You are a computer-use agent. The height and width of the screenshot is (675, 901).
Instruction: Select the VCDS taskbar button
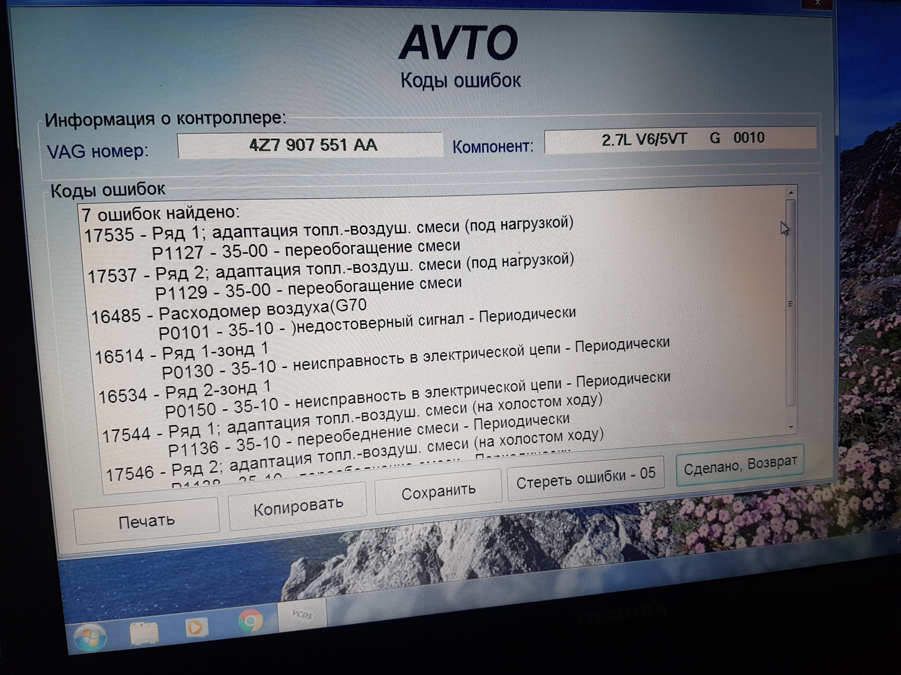pos(301,615)
